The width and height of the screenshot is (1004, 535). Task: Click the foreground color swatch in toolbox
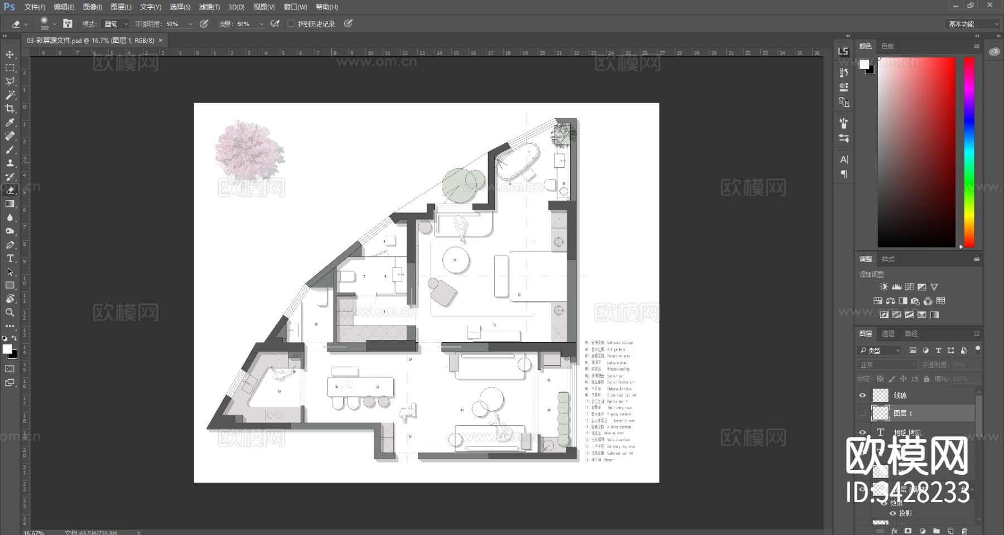point(7,349)
